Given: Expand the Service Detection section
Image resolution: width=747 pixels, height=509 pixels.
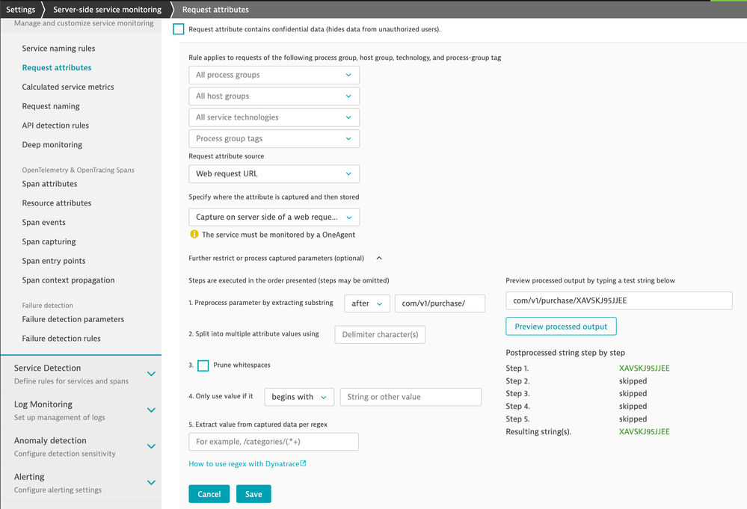Looking at the screenshot, I should point(151,374).
